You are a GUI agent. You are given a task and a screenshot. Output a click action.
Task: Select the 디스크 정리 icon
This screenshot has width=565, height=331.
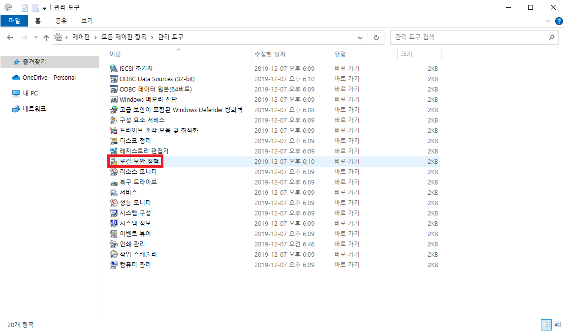click(114, 141)
